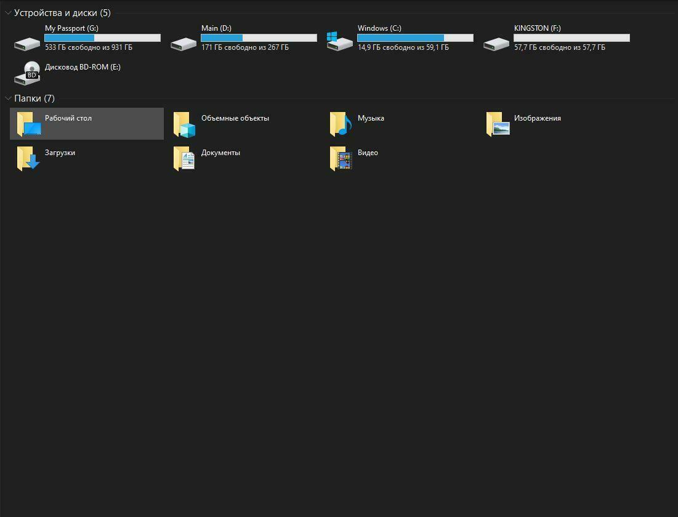Select the KINGSTON (F:) drive icon
This screenshot has height=517, width=678.
[x=496, y=43]
